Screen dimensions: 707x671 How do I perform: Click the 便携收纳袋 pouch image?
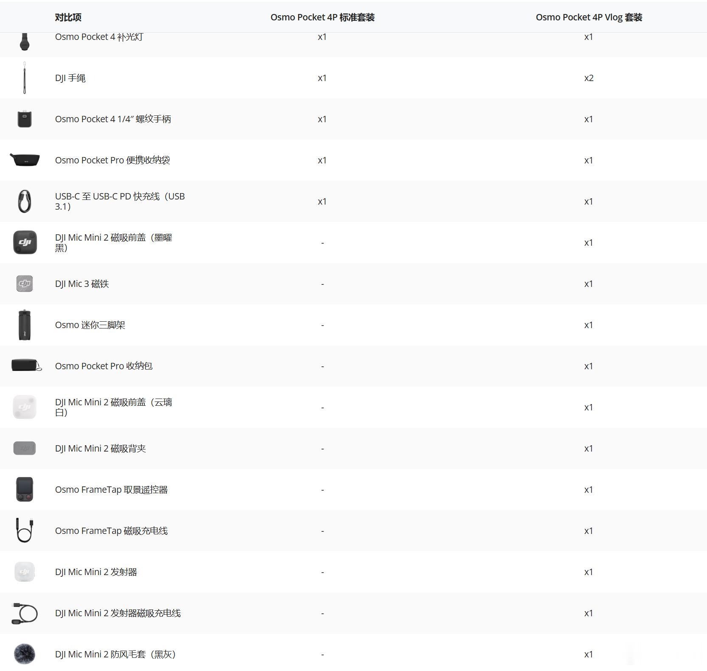tap(25, 160)
